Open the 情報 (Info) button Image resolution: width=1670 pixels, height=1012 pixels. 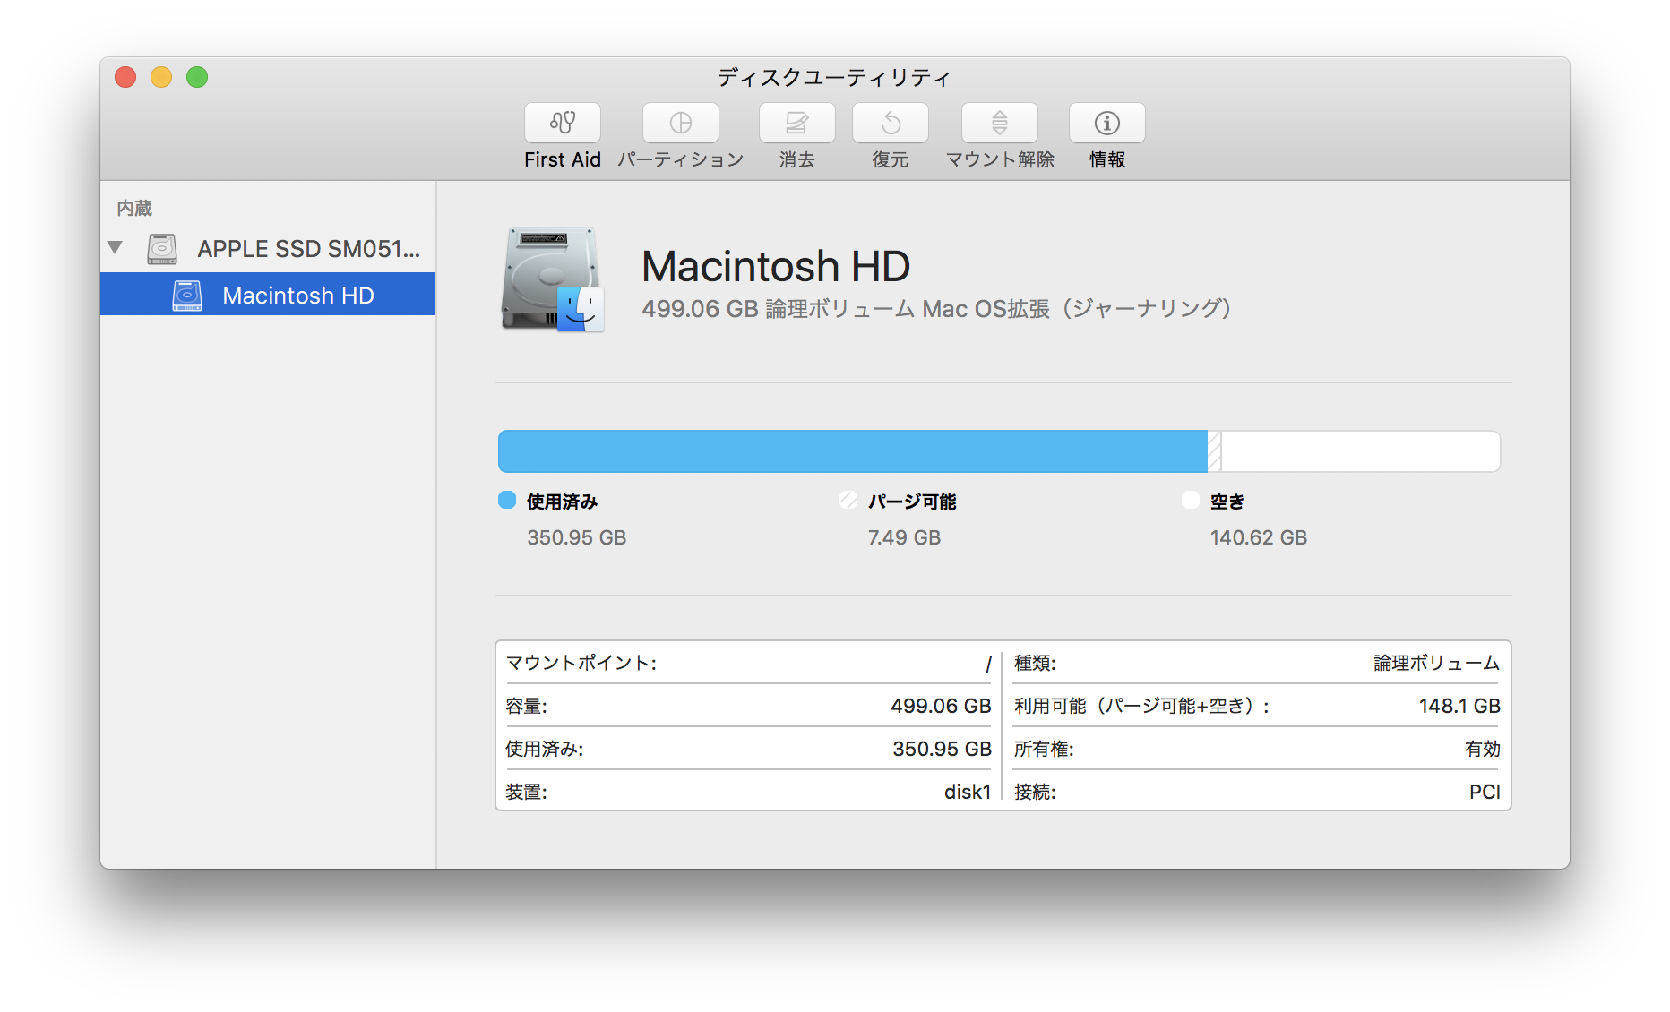1106,123
